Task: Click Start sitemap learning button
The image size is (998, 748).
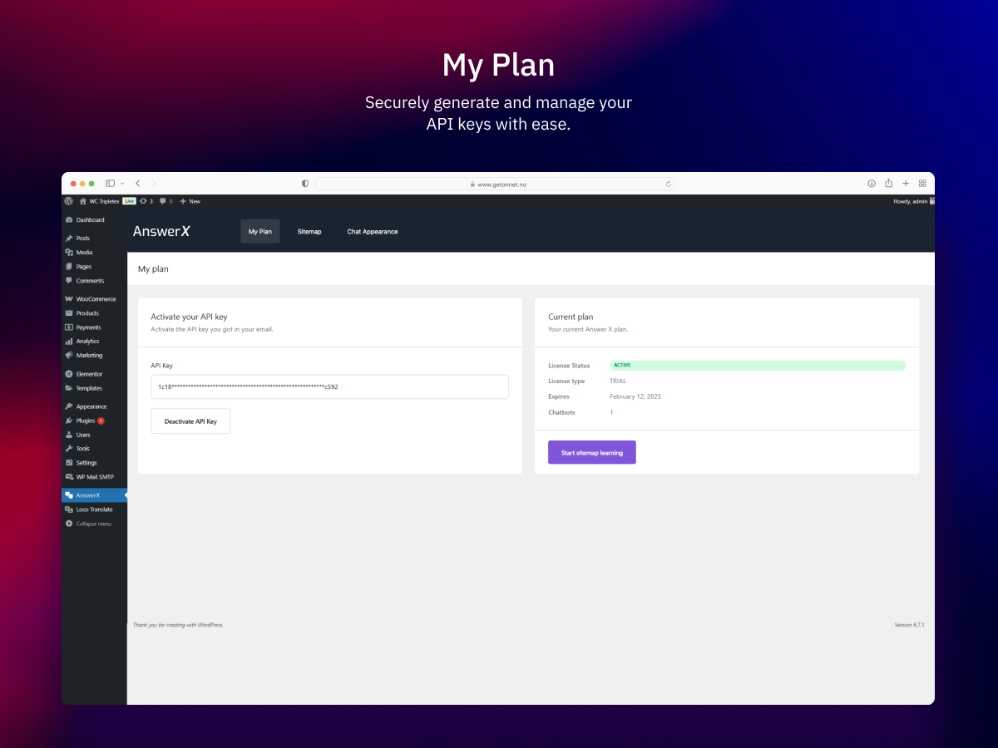Action: [x=592, y=452]
